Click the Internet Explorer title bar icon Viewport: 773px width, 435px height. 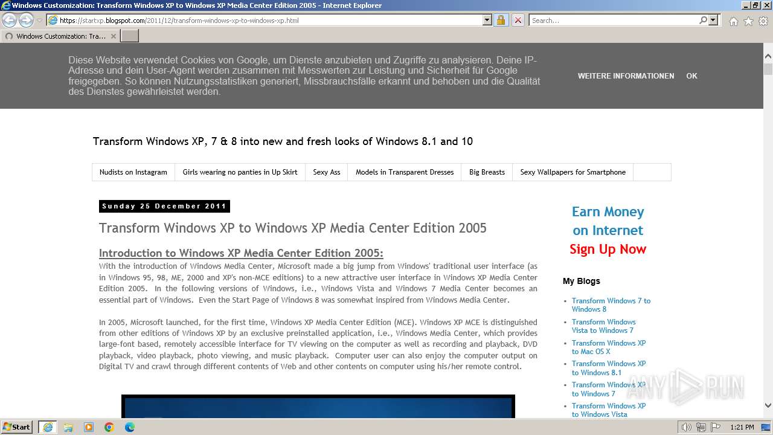6,5
